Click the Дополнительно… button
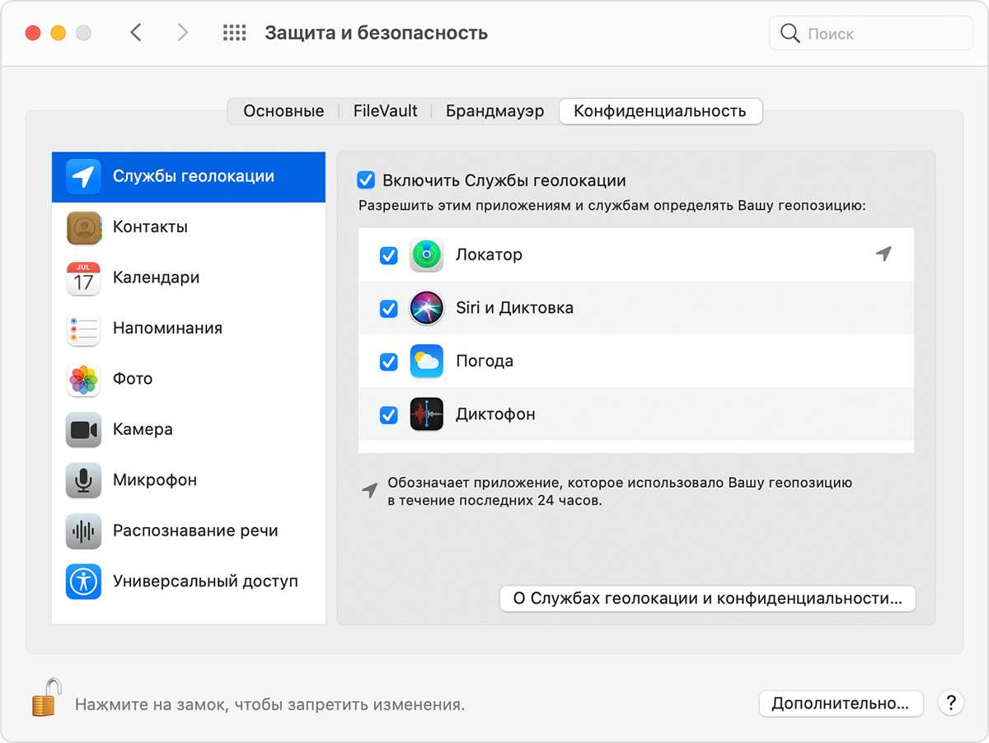This screenshot has width=989, height=743. pyautogui.click(x=840, y=703)
